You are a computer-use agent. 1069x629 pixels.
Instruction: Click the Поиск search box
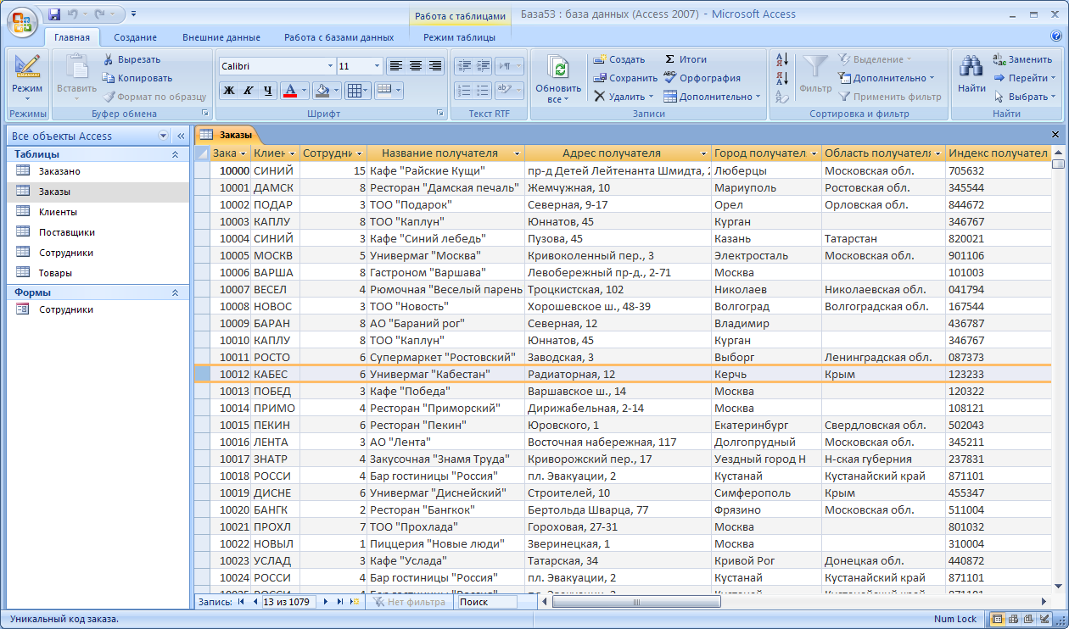pos(486,602)
